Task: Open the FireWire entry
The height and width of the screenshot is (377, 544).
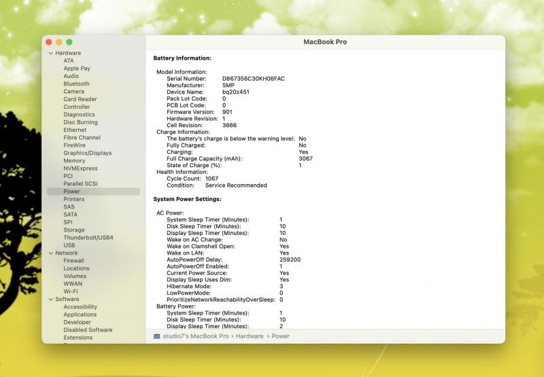Action: coord(74,145)
